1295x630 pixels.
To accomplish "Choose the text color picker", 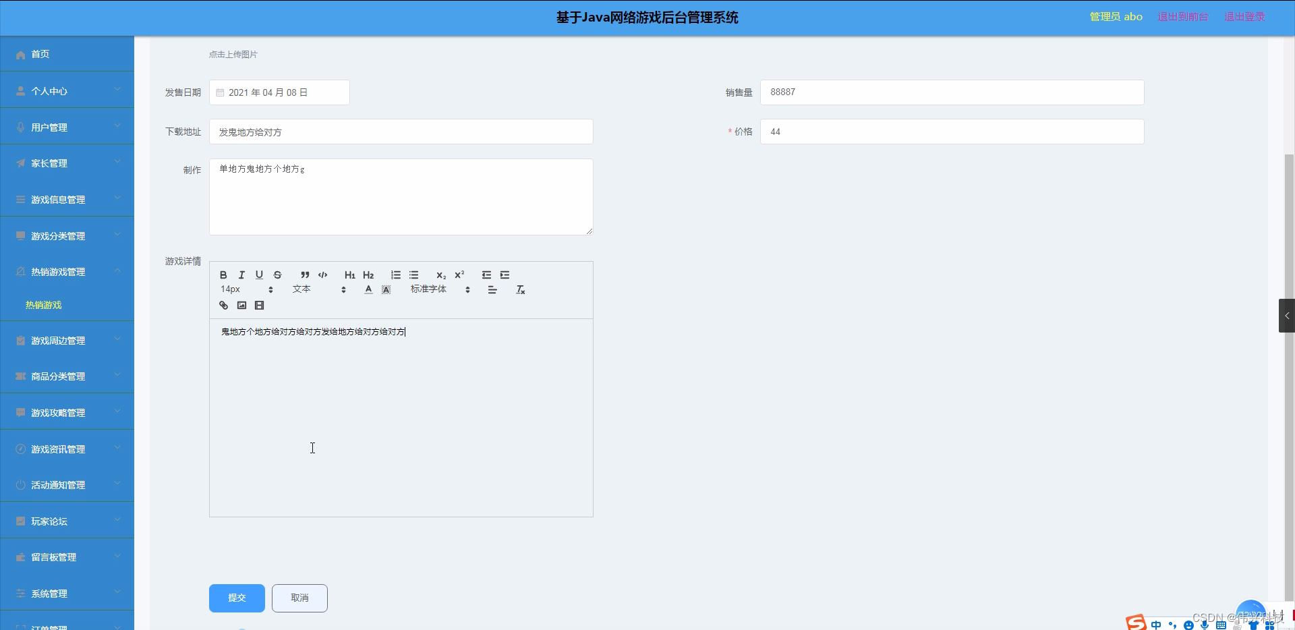I will (368, 290).
